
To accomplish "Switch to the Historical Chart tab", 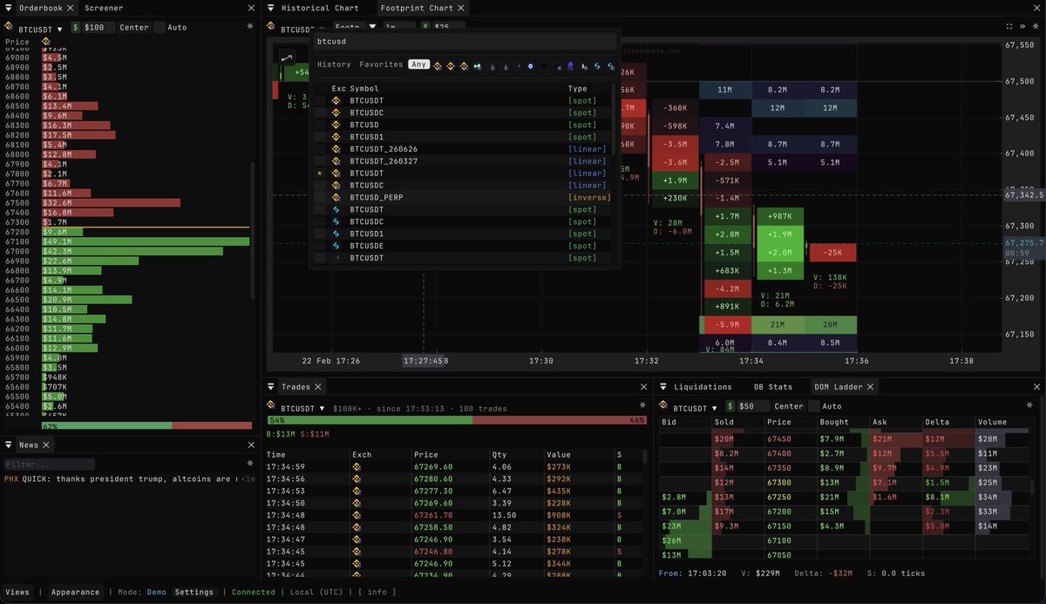I will click(x=320, y=8).
